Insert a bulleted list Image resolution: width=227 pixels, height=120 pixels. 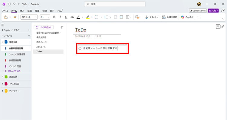[97, 17]
